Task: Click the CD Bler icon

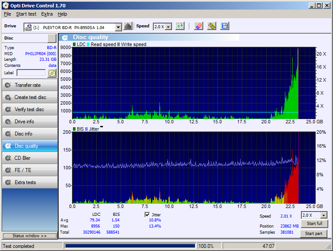Action: [8, 158]
